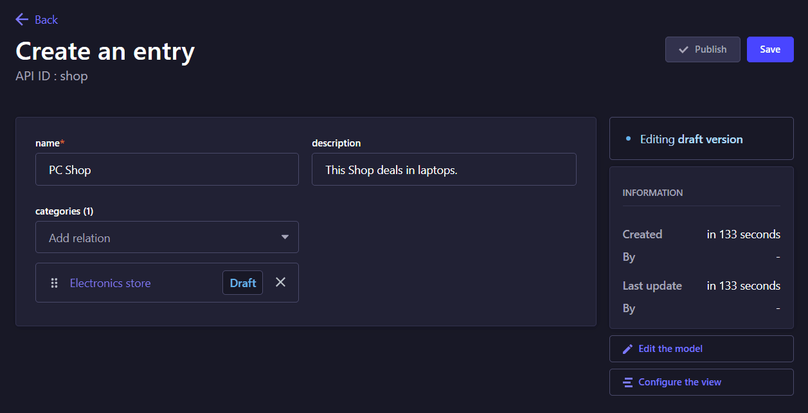This screenshot has width=808, height=413.
Task: Focus the name field containing PC Shop
Action: click(x=166, y=170)
